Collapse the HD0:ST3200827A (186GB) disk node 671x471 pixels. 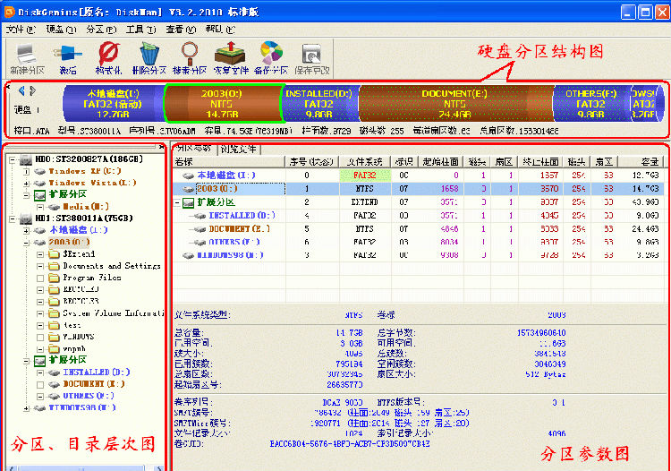[x=12, y=158]
